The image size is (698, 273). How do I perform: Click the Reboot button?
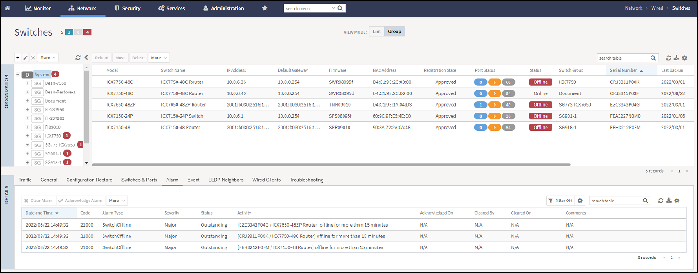tap(102, 58)
